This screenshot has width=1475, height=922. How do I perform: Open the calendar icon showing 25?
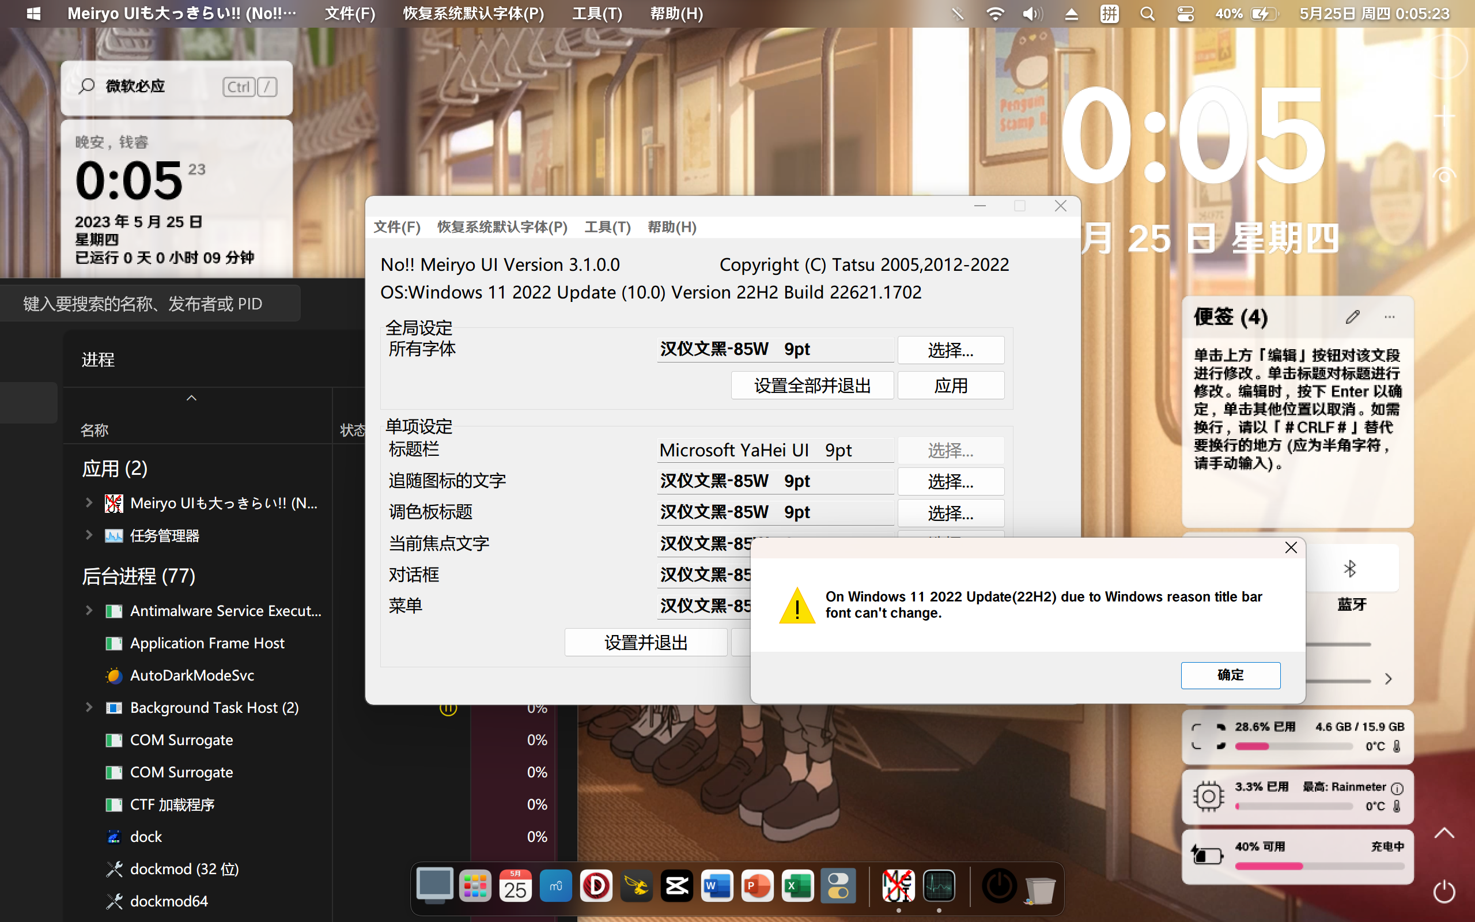coord(515,886)
